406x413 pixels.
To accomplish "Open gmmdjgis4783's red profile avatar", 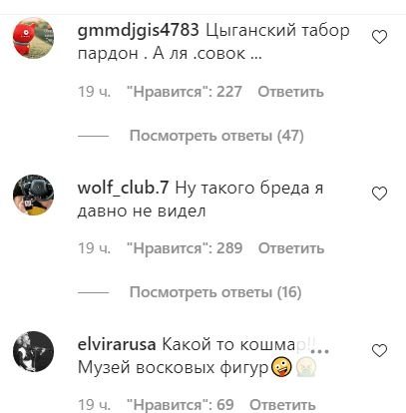I will [x=33, y=38].
